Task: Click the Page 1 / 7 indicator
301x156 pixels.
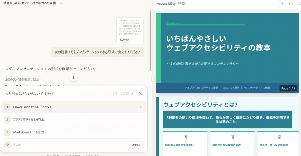Action: 288,88
